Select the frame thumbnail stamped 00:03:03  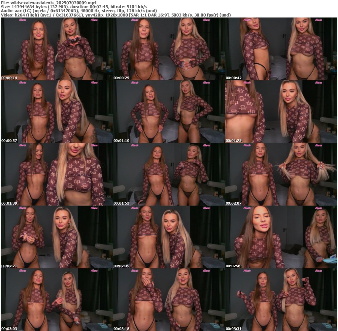[x=57, y=300]
